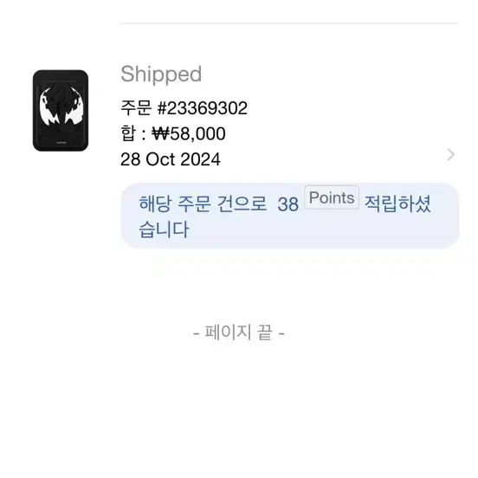This screenshot has width=478, height=478.
Task: Open the black phone case product thumbnail
Action: tap(61, 111)
